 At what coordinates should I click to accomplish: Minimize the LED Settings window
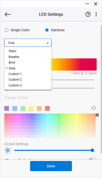point(87,4)
